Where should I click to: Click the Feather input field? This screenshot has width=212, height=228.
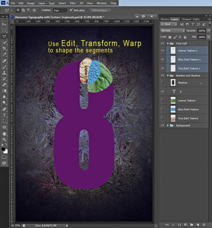tap(60, 10)
